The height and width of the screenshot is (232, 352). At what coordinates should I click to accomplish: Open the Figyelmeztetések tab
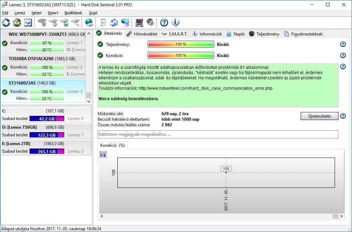click(x=303, y=34)
